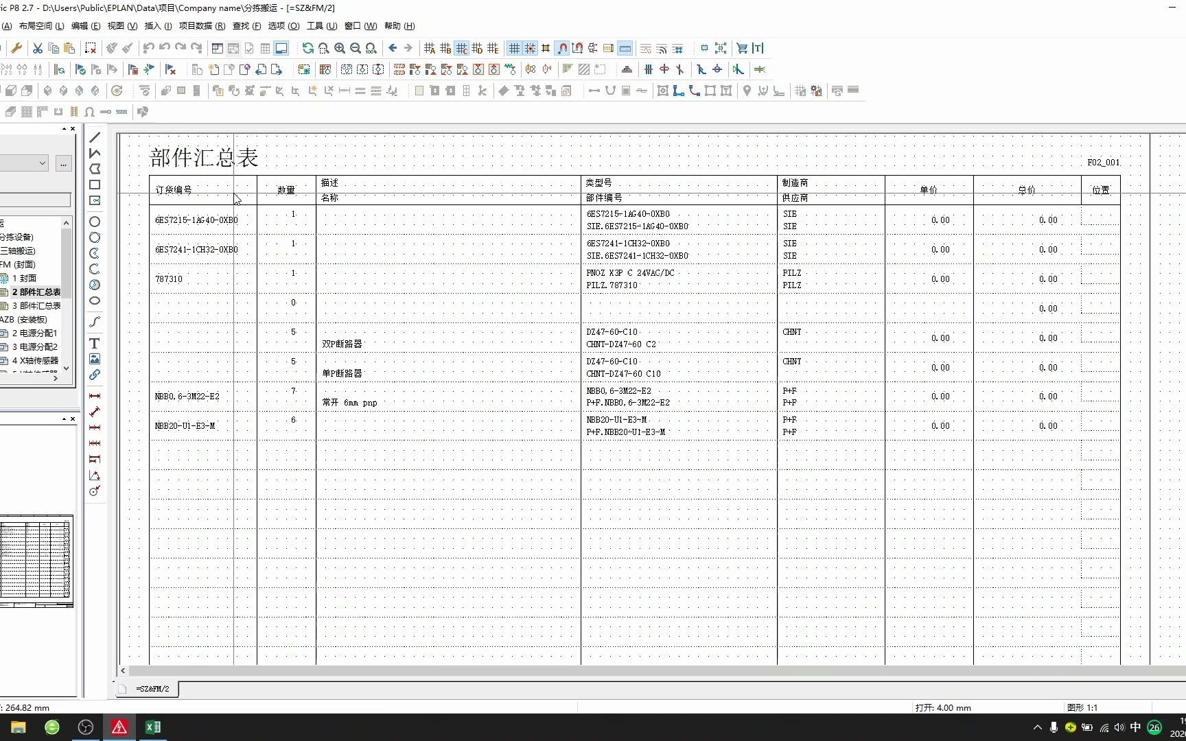The width and height of the screenshot is (1186, 741).
Task: Click the Copy icon in toolbar
Action: (54, 48)
